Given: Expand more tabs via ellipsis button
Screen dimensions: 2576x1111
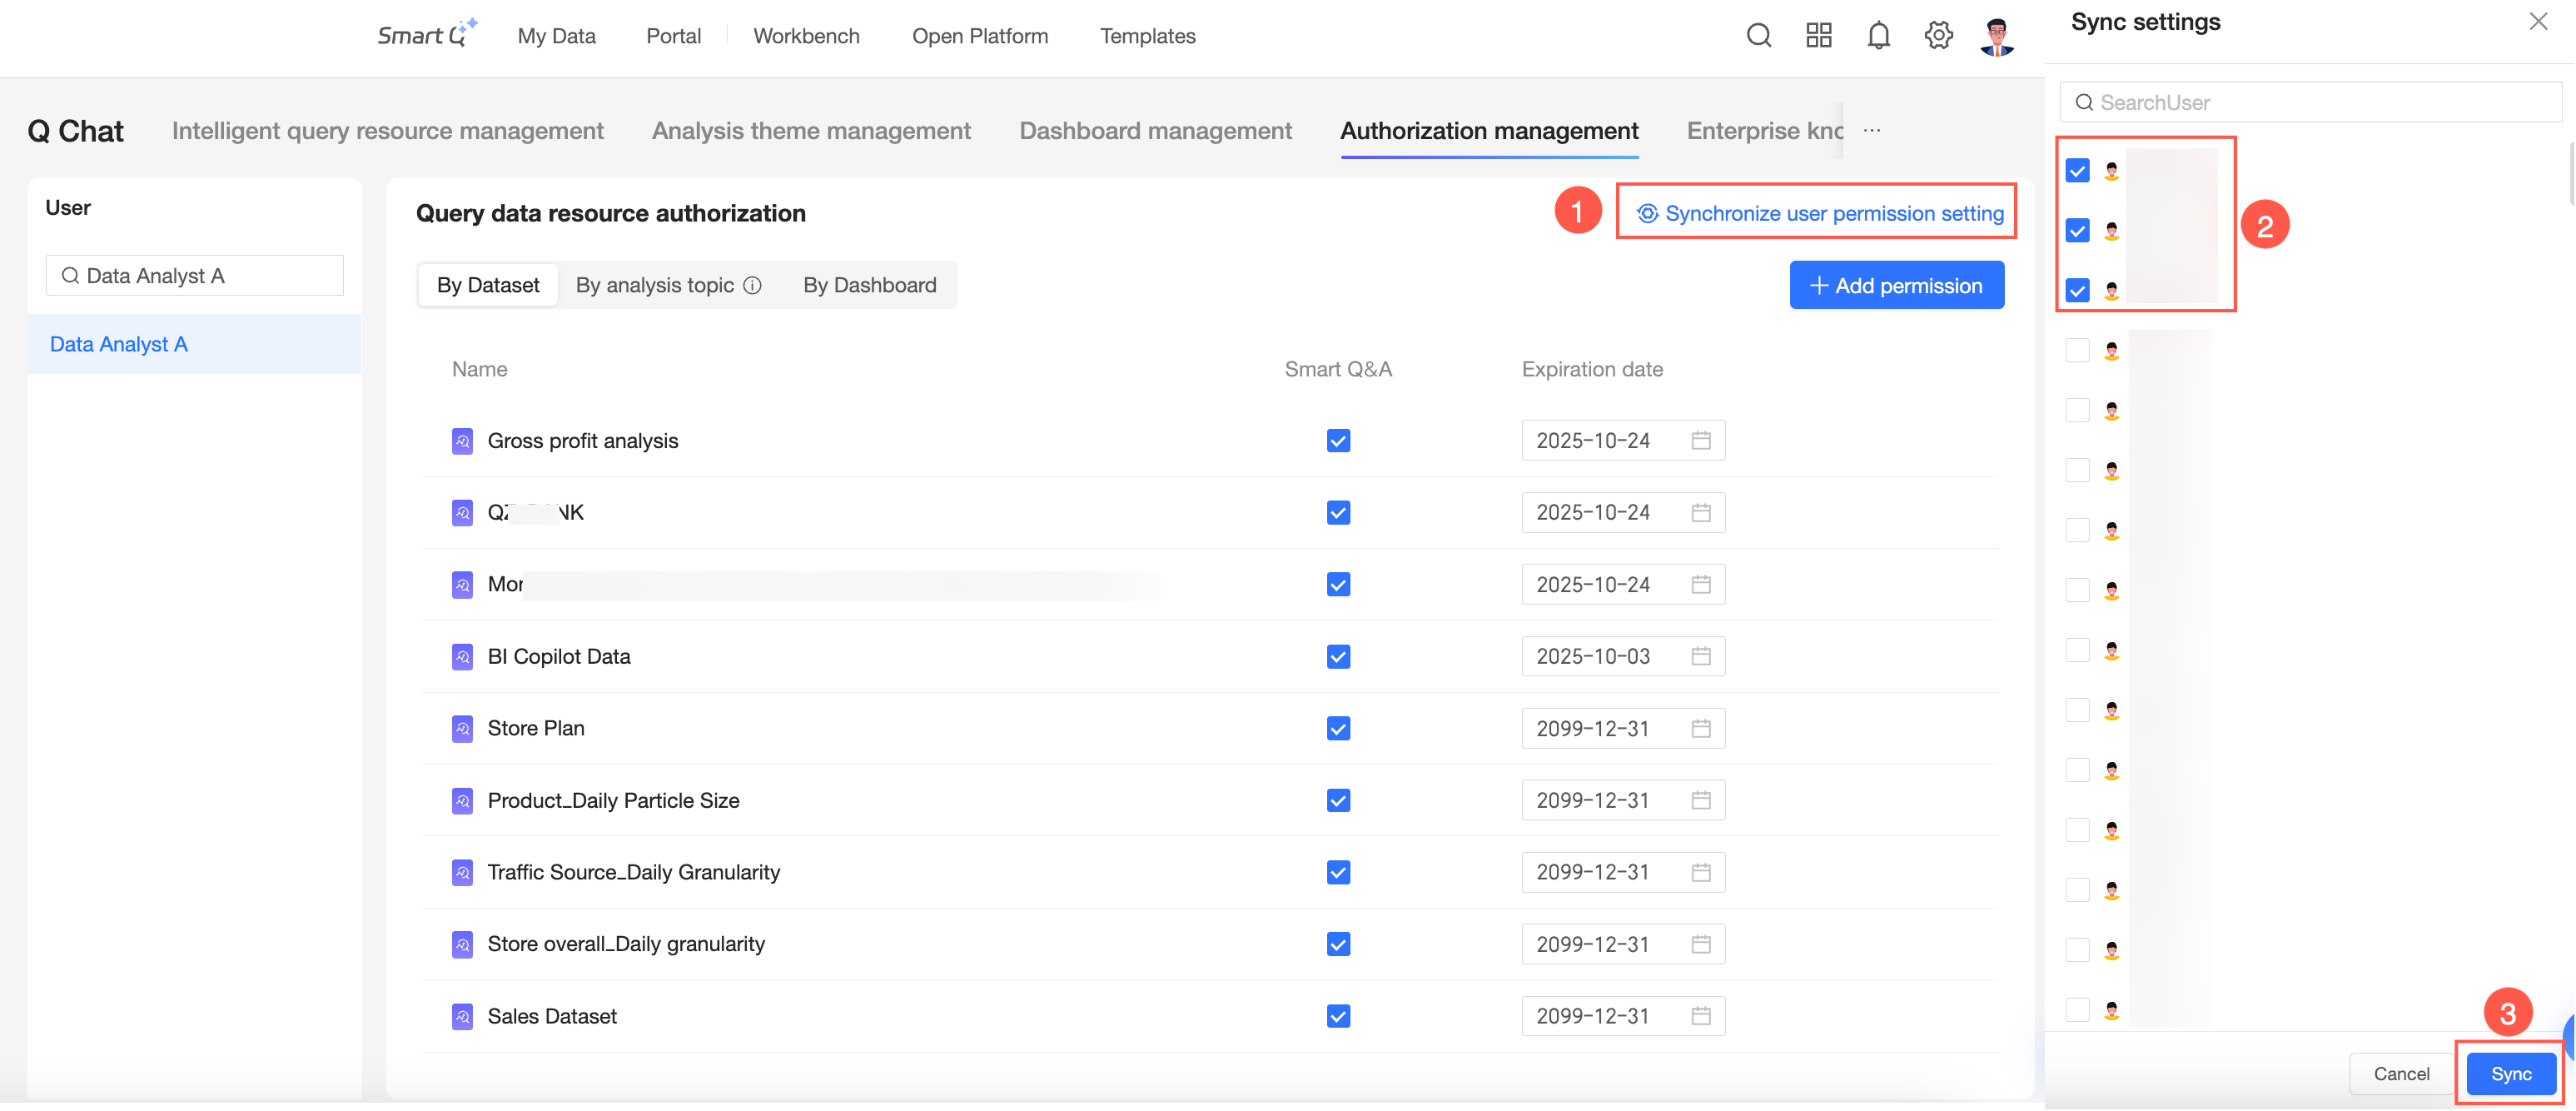Looking at the screenshot, I should (1872, 131).
